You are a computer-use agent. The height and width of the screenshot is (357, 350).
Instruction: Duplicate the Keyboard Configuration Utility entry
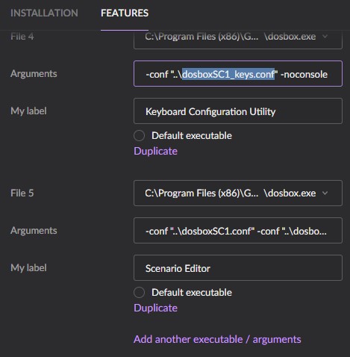(x=155, y=151)
